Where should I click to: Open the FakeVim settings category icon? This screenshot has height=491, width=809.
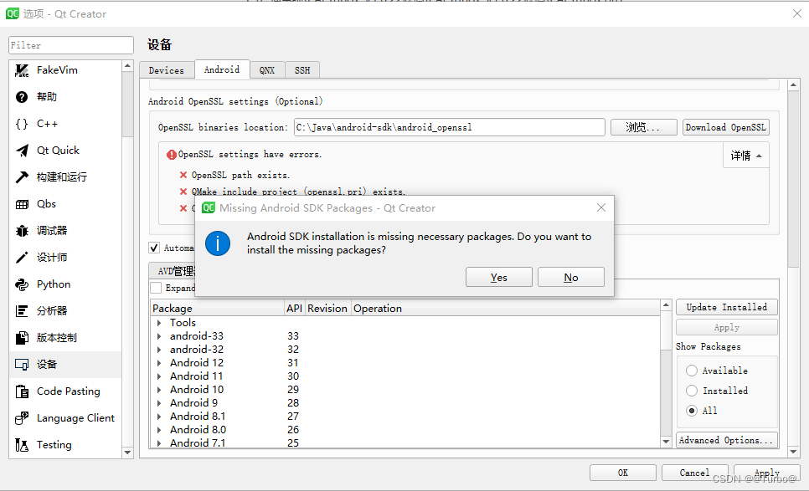[22, 70]
